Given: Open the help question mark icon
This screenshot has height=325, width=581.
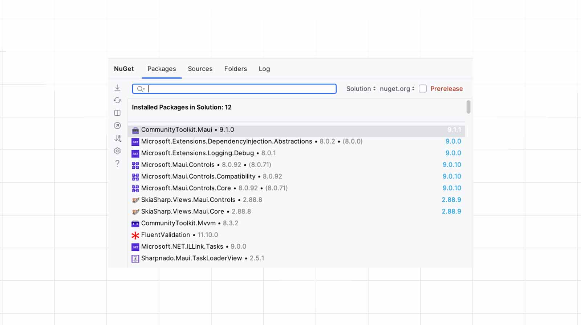Looking at the screenshot, I should pos(117,164).
